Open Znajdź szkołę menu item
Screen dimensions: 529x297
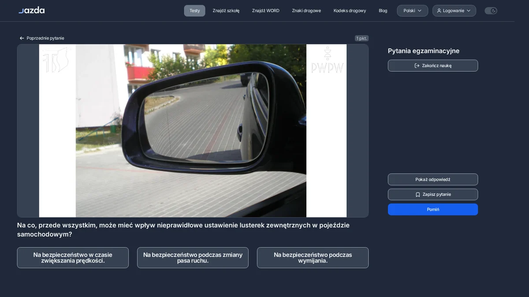(226, 11)
